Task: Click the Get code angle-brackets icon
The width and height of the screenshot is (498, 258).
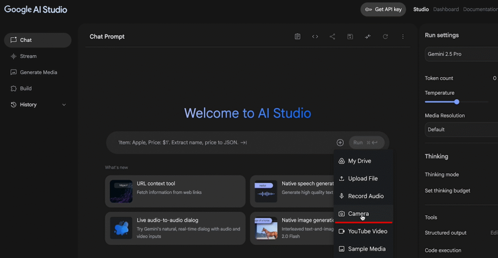Action: 315,36
